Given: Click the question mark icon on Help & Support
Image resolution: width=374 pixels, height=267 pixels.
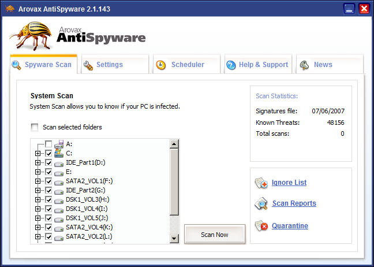Looking at the screenshot, I should coord(231,65).
